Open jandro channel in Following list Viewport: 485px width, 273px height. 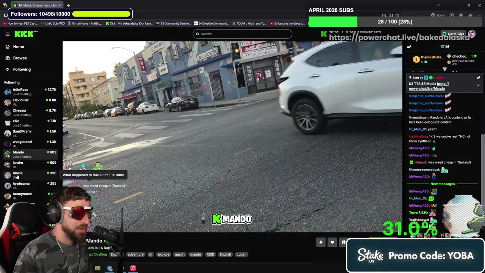click(x=30, y=165)
